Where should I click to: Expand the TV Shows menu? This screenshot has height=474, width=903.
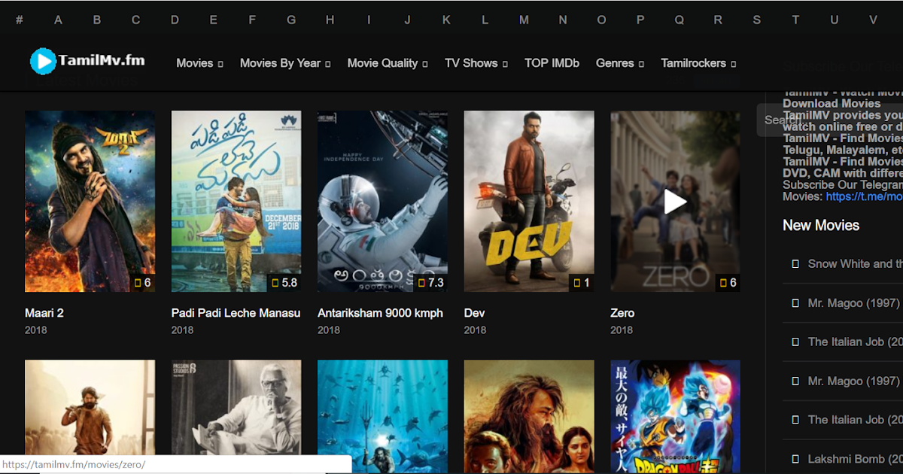pyautogui.click(x=476, y=63)
